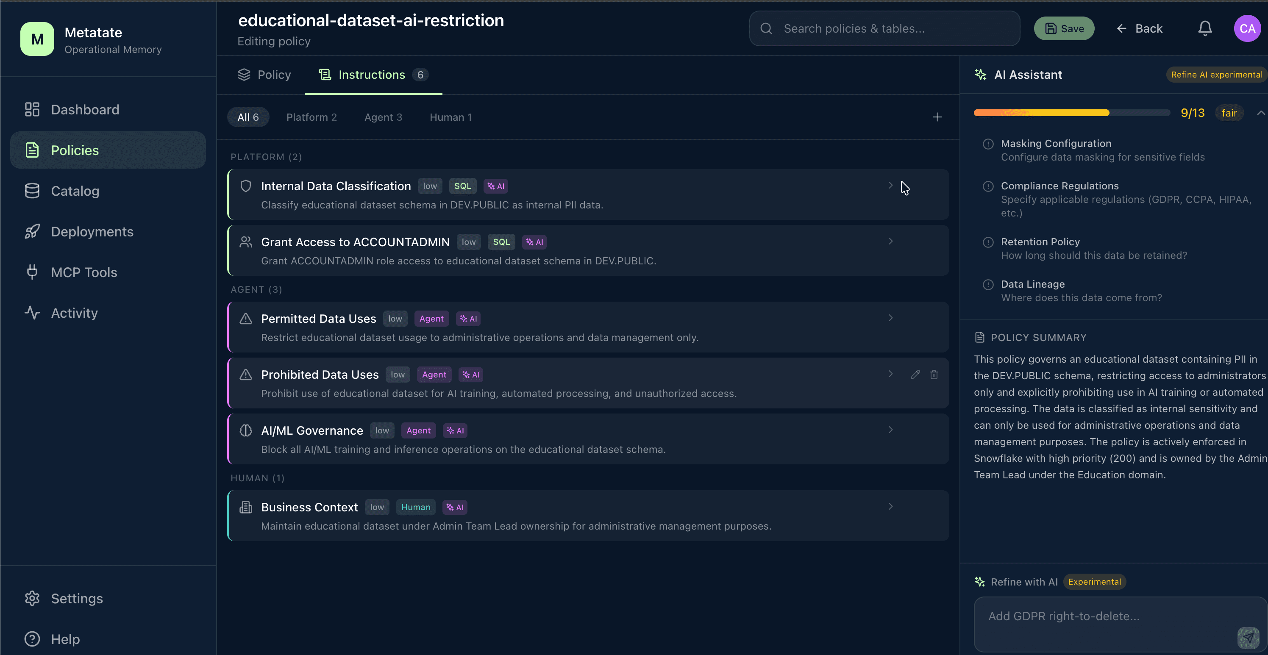Expand the Internal Data Classification instruction

click(890, 186)
